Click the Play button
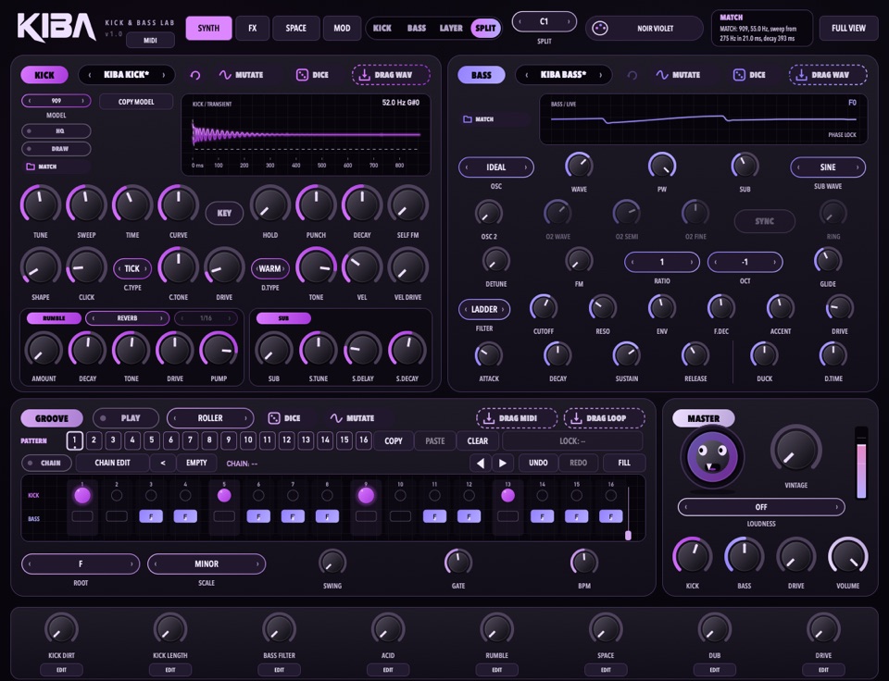 pos(126,418)
